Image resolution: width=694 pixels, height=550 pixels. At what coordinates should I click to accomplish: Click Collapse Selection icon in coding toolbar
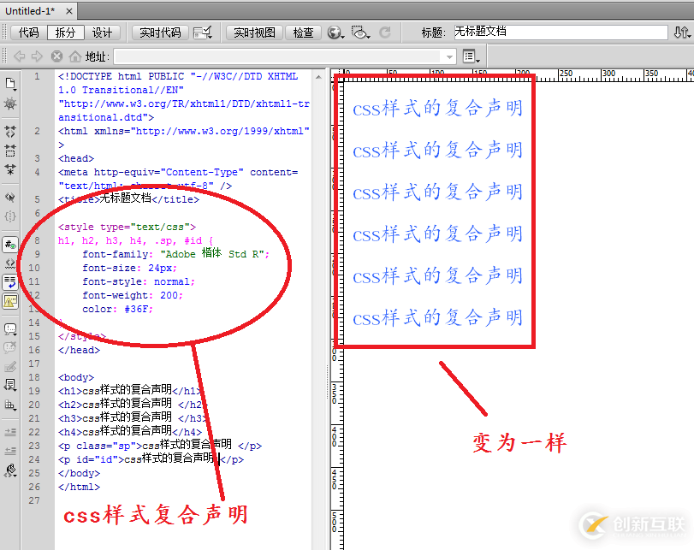(x=10, y=151)
